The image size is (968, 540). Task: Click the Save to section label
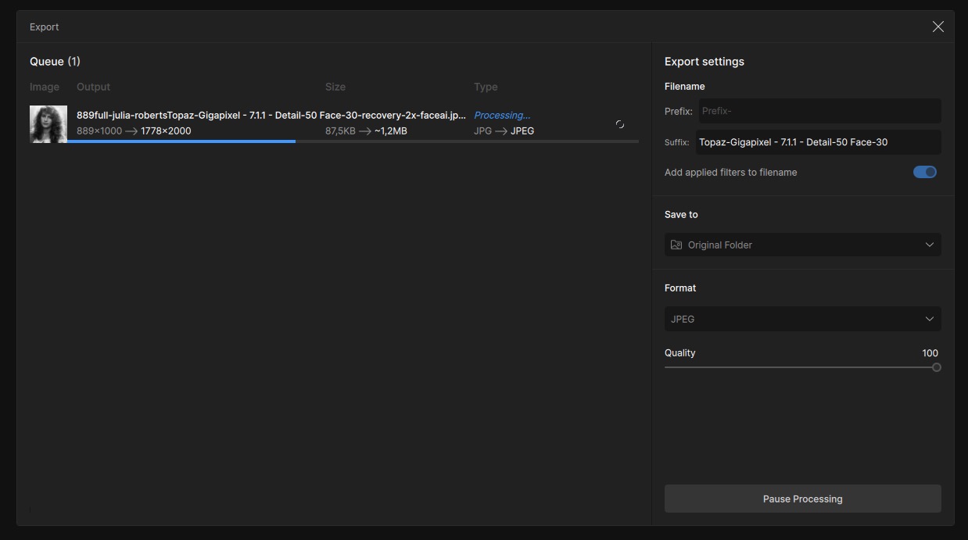(x=681, y=214)
